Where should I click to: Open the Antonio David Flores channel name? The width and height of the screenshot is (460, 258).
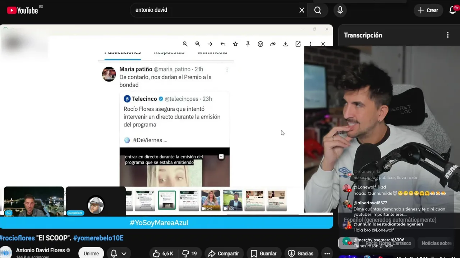(x=41, y=250)
